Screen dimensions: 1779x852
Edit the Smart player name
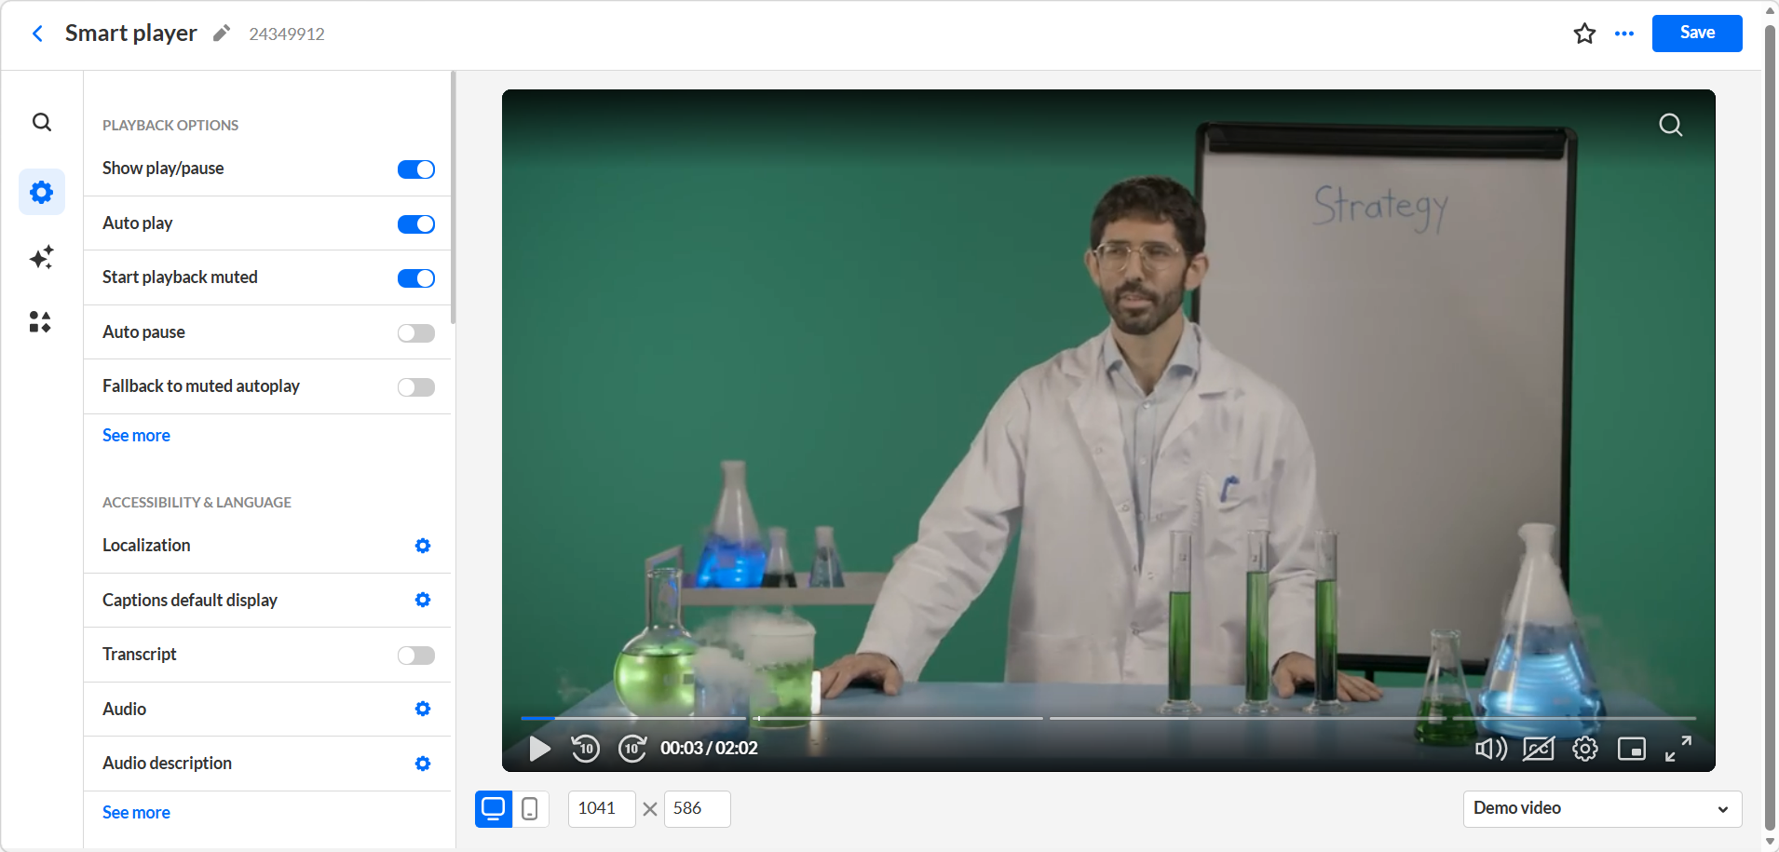click(222, 34)
